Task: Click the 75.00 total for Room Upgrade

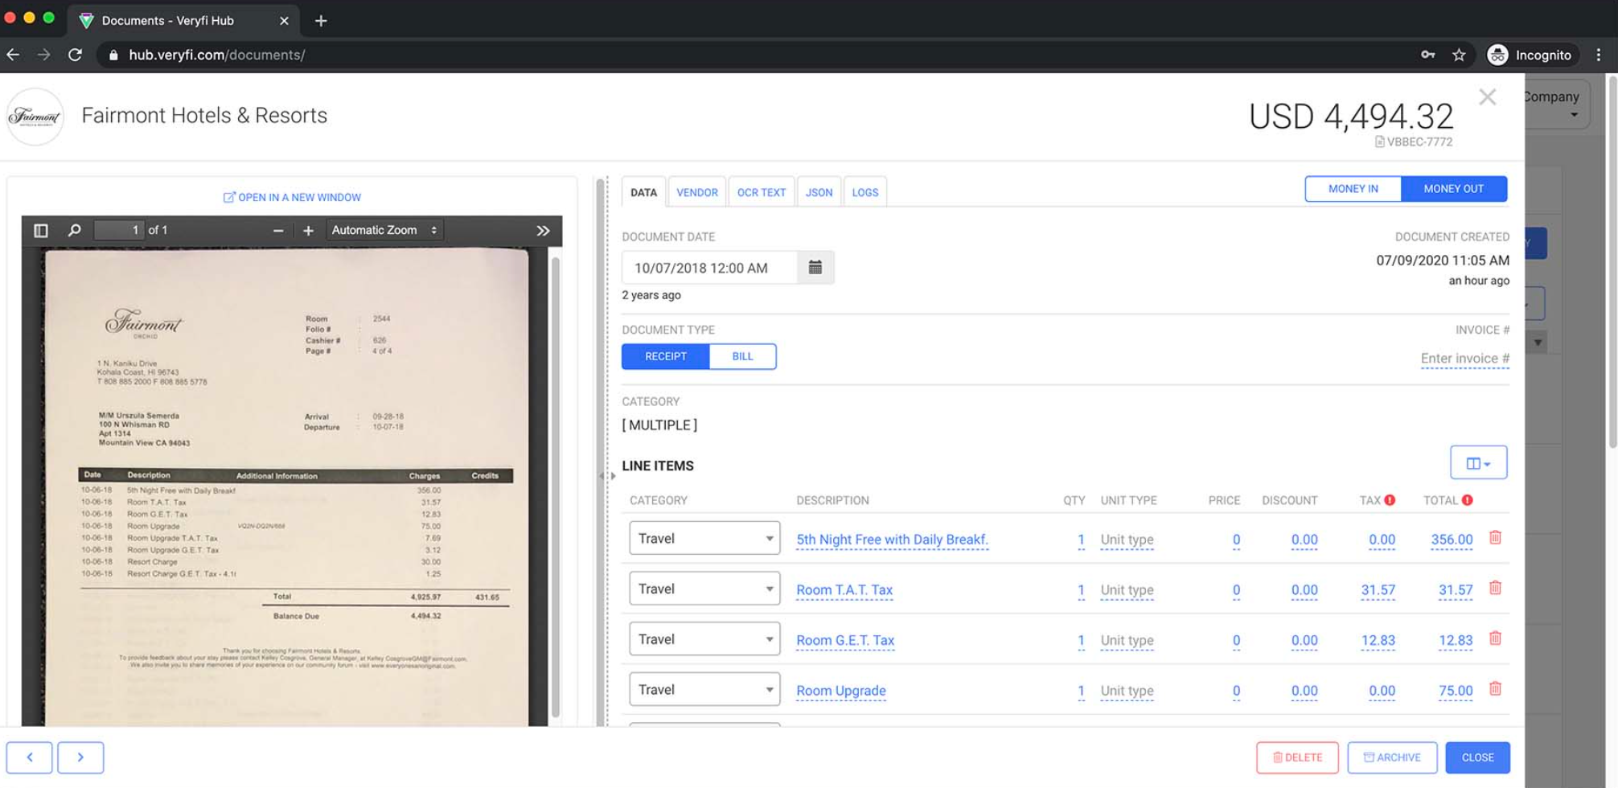Action: (1456, 691)
